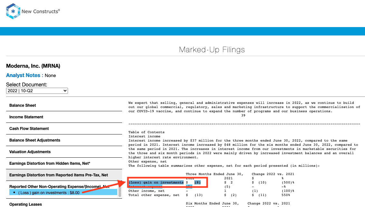Screen dimensions: 365x207
Task: Click the (13) total value for 2022
Action: (198, 195)
